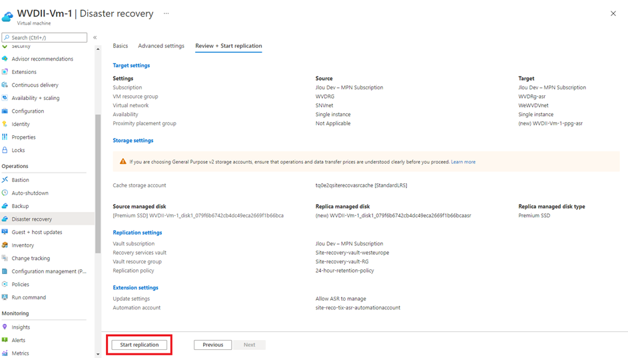Click Site-recovery-vault-westeurope vault value
628x358 pixels.
[352, 253]
